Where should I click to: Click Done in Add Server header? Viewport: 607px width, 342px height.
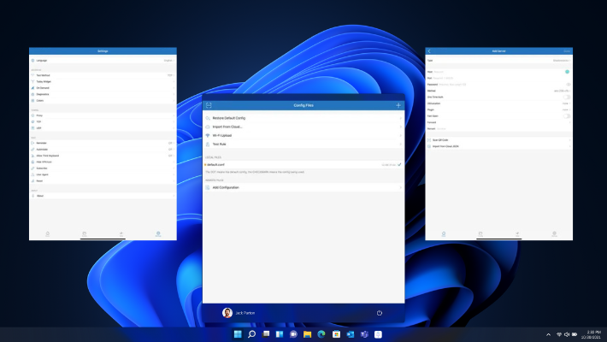click(x=567, y=51)
